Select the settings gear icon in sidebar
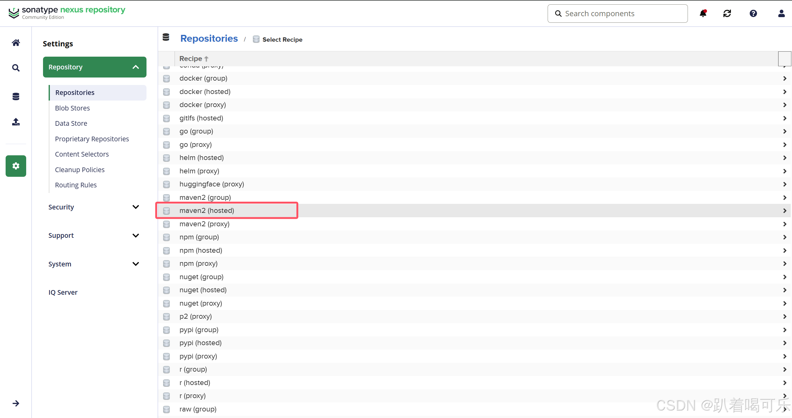This screenshot has height=418, width=792. click(x=16, y=166)
